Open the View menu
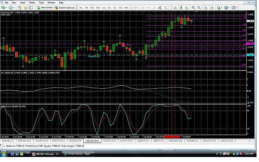The image size is (259, 162). tap(14, 2)
